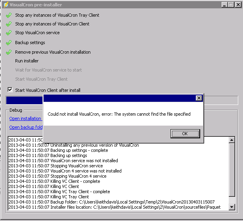The width and height of the screenshot is (243, 221).
Task: Select the 'Stopping VisualCron 4 service' log line
Action: [57, 176]
